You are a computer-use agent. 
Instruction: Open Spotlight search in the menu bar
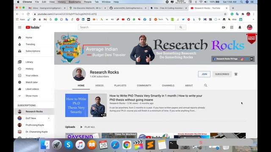pos(241,2)
